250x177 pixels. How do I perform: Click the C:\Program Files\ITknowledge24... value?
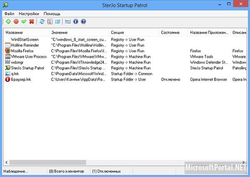coord(79,62)
